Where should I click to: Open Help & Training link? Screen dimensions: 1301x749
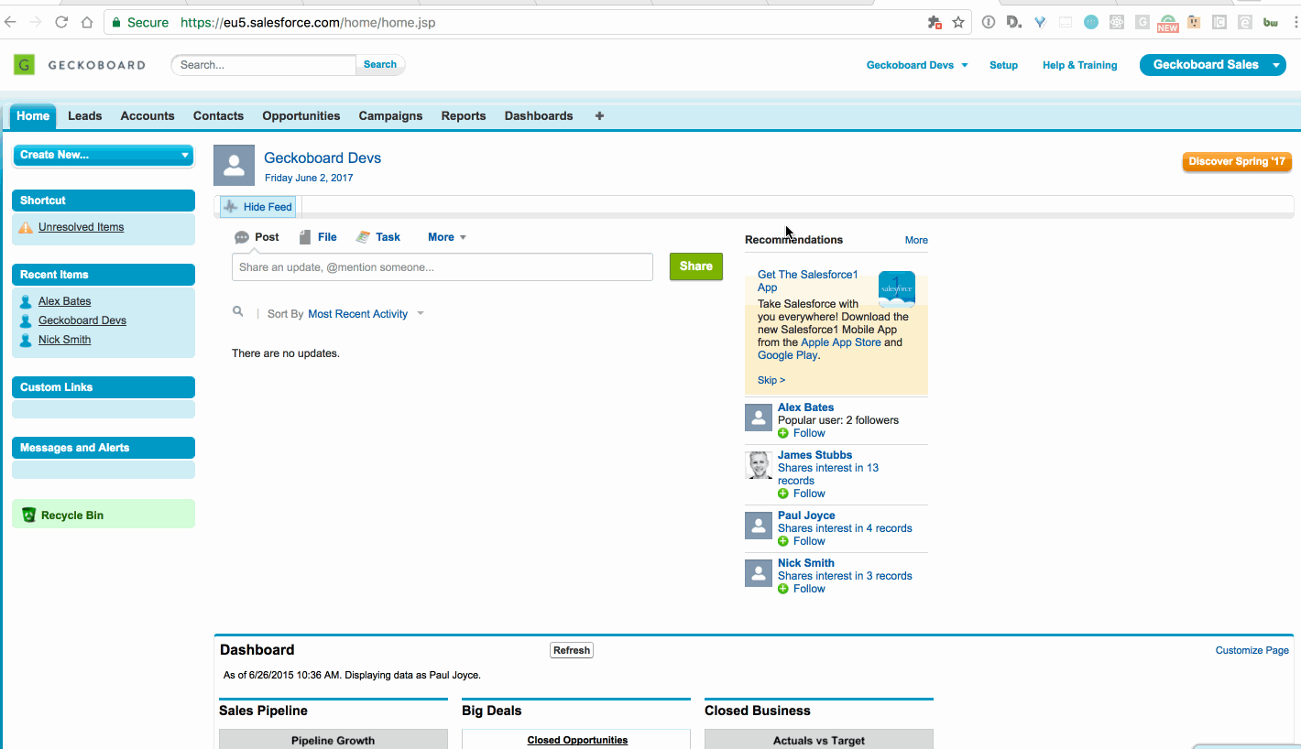1080,65
